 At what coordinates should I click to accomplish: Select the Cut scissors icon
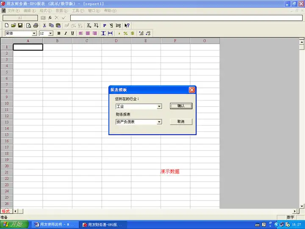click(x=44, y=25)
